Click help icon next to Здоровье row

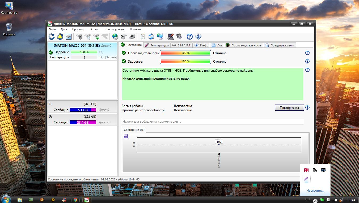[307, 61]
